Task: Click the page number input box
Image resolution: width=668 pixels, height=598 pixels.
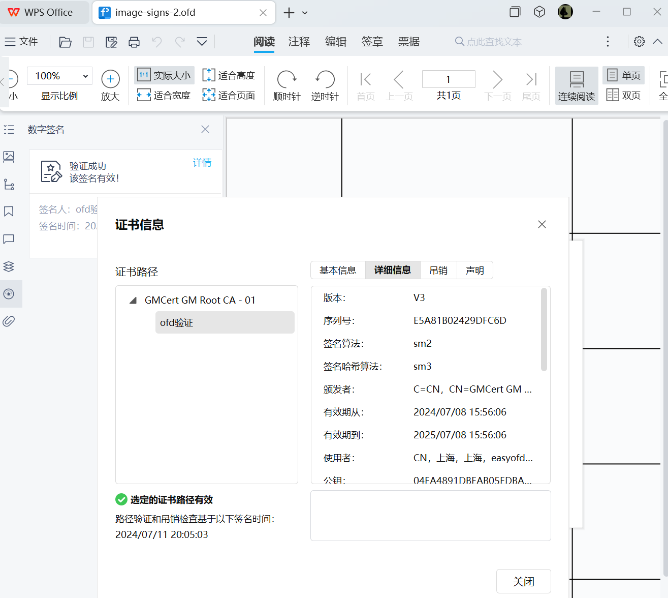Action: click(x=449, y=79)
